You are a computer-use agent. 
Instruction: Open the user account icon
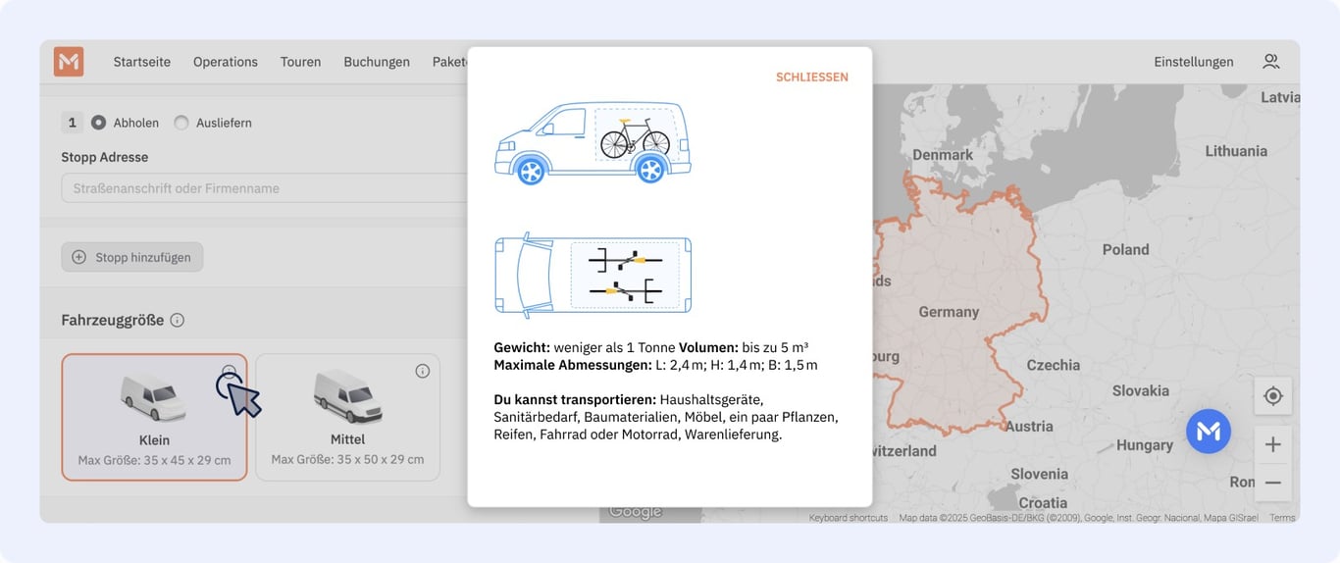point(1271,62)
